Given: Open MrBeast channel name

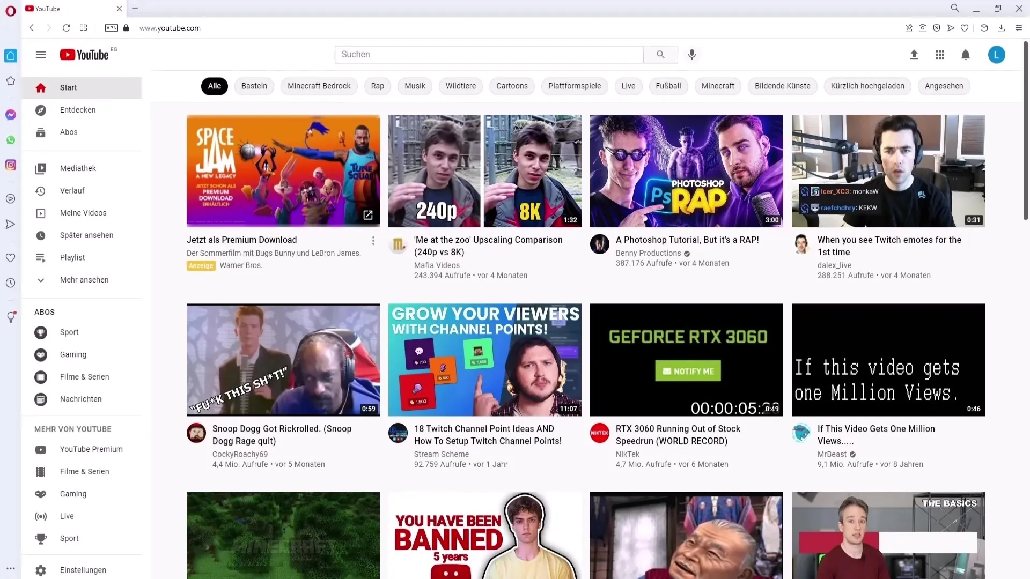Looking at the screenshot, I should click(x=832, y=454).
